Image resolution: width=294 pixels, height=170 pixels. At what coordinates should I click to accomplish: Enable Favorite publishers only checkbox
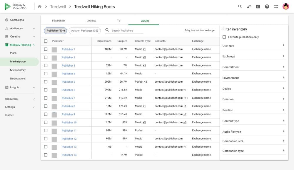pyautogui.click(x=224, y=37)
